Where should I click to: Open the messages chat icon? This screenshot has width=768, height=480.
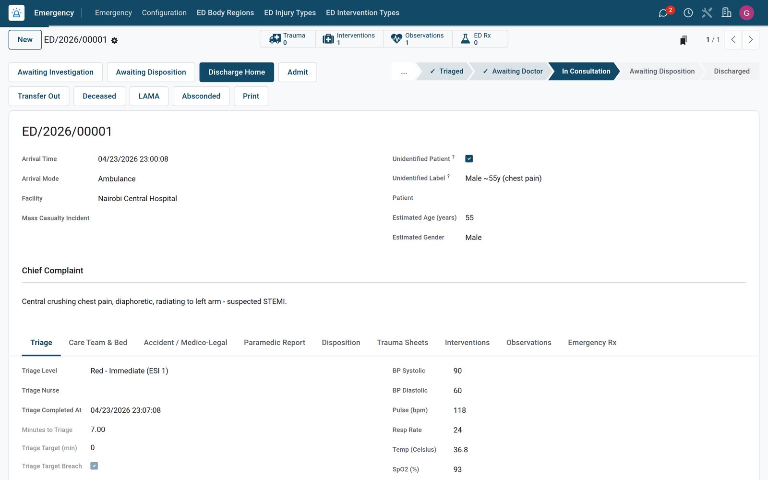click(663, 13)
